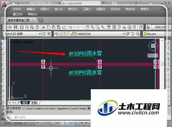Open 标注(N) menu

pos(116,9)
